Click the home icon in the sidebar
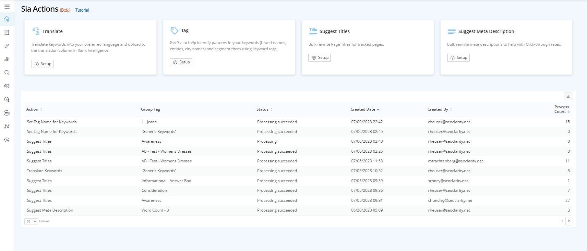Viewport: 587px width, 251px height. 7,19
